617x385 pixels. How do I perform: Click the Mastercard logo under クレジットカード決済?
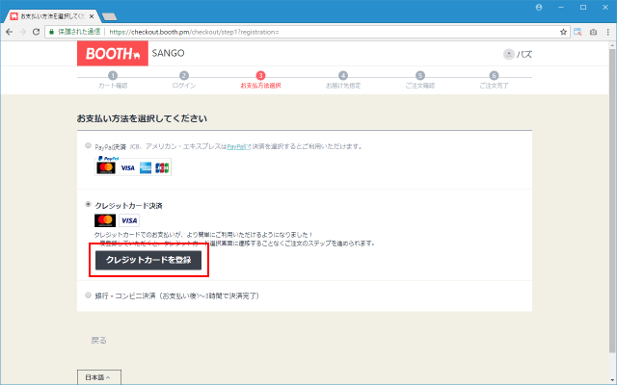click(x=105, y=220)
